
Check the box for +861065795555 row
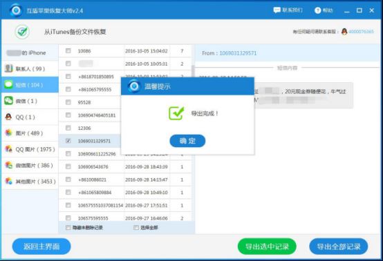coord(68,89)
